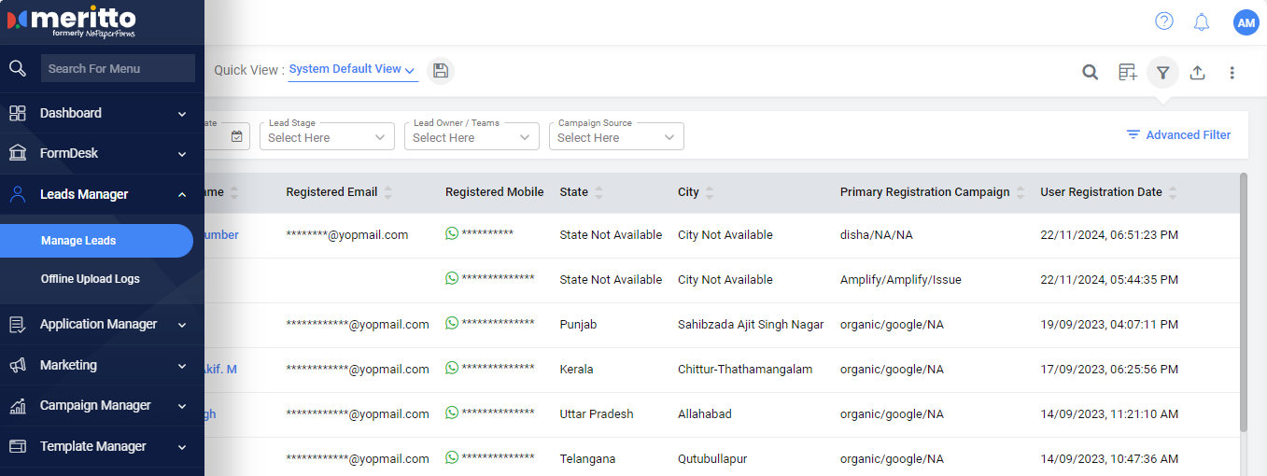Expand the Application Manager menu
This screenshot has width=1267, height=476.
coord(98,324)
